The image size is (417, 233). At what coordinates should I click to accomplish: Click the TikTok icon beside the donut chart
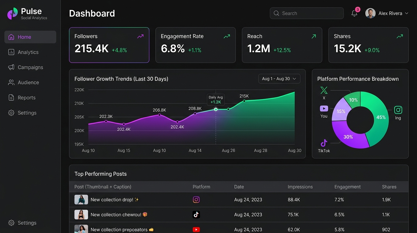coord(324,143)
